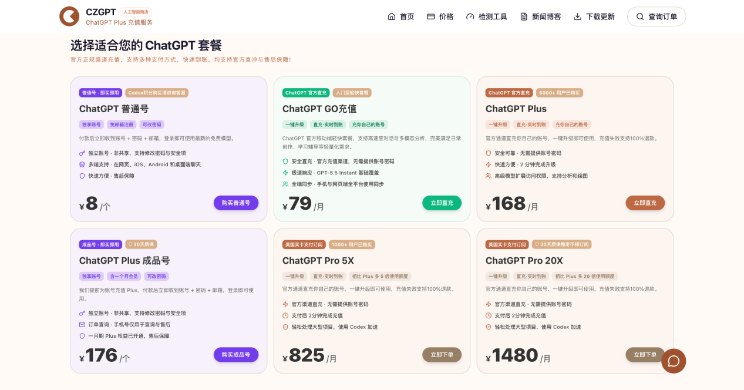Image resolution: width=744 pixels, height=390 pixels.
Task: Click the people icon beside 全端同步
Action: pos(285,184)
